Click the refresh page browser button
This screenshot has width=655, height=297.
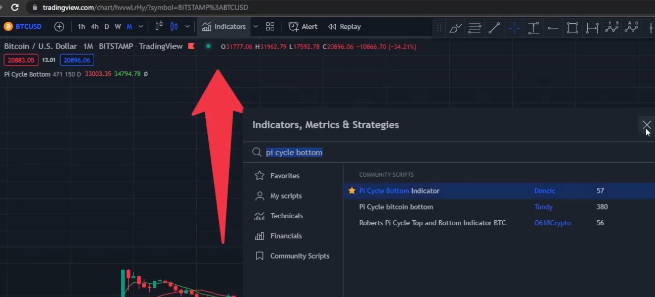(15, 8)
